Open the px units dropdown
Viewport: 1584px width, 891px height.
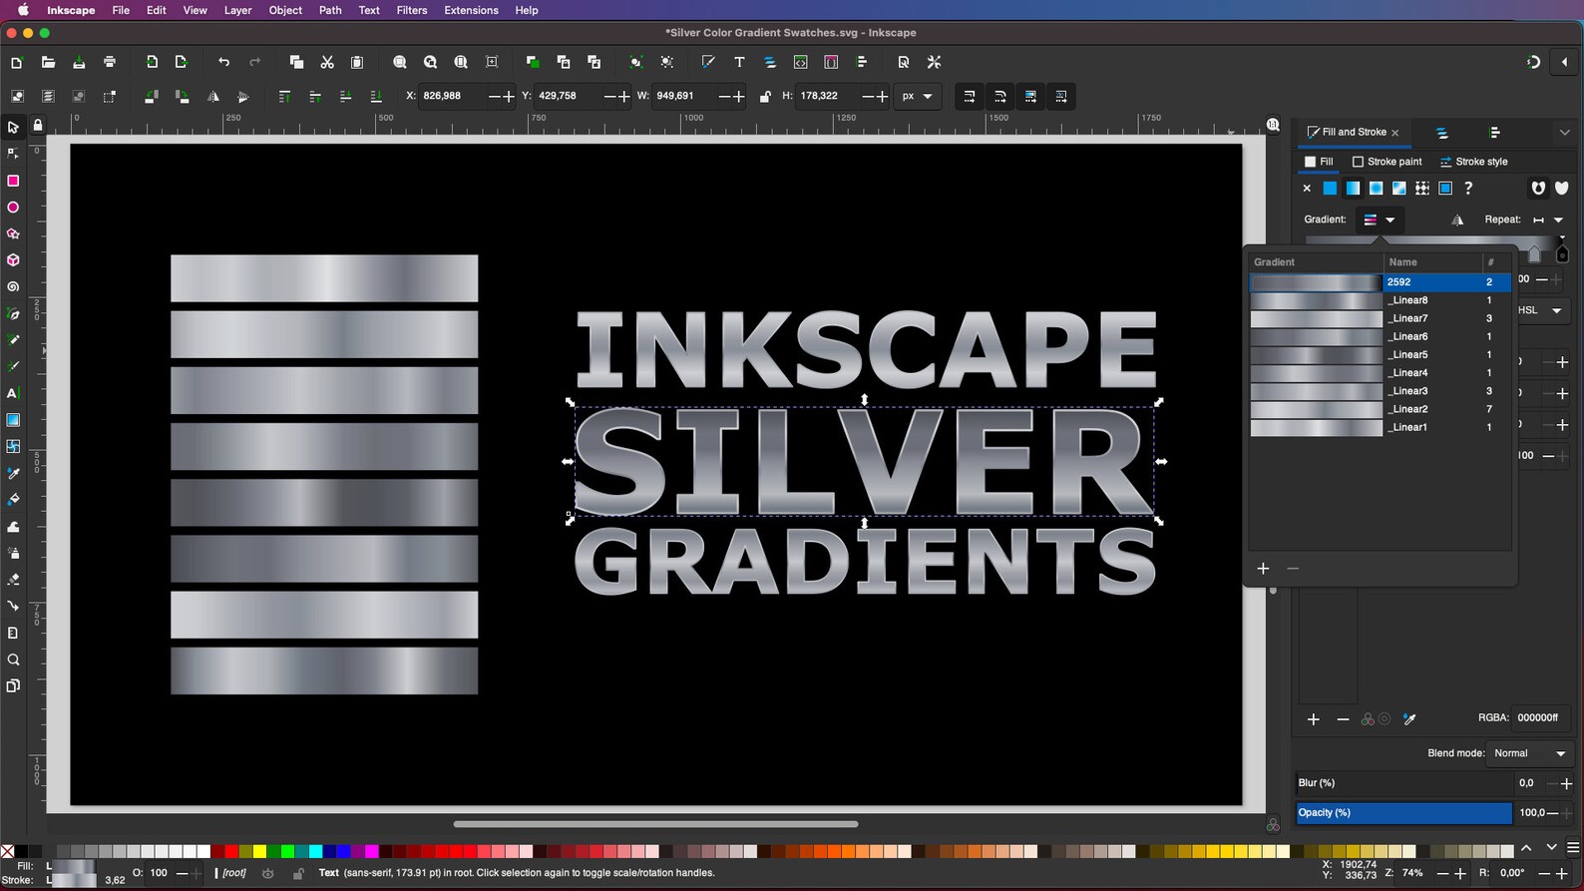click(918, 97)
